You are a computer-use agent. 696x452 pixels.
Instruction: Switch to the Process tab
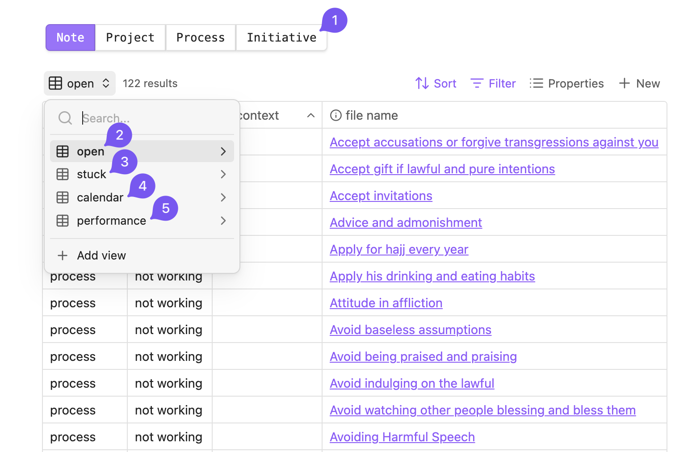tap(201, 38)
